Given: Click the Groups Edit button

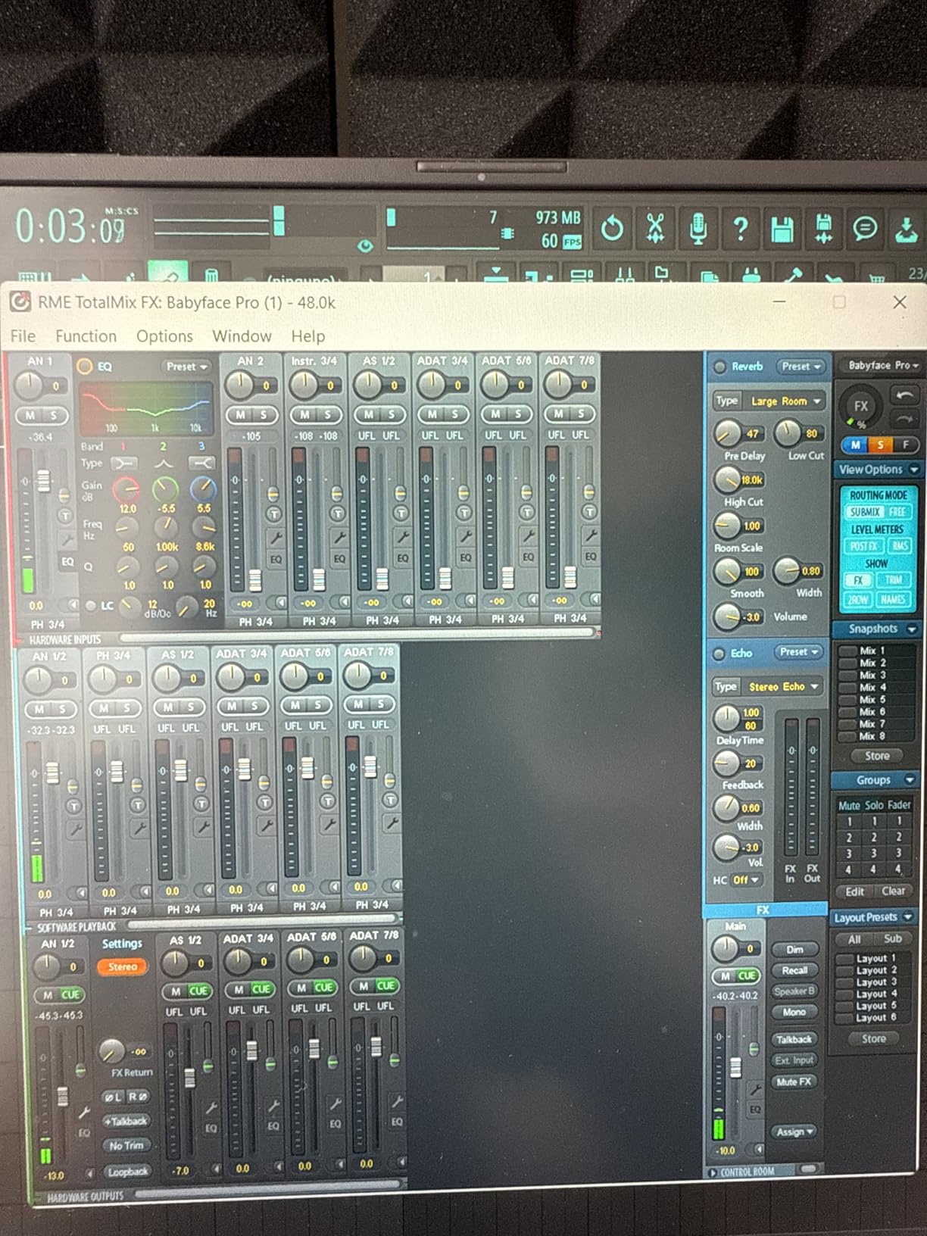Looking at the screenshot, I should [x=855, y=892].
